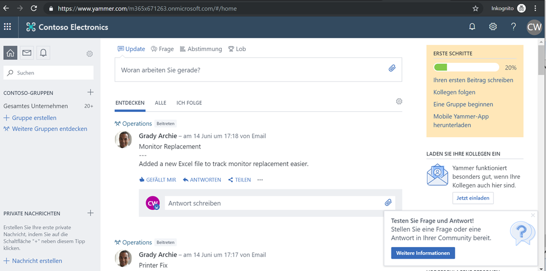Attach file to the update post box
Image resolution: width=546 pixels, height=271 pixels.
pyautogui.click(x=392, y=68)
